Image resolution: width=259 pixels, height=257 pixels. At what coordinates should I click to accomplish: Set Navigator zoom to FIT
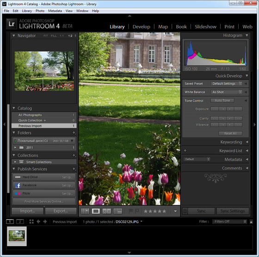point(46,36)
